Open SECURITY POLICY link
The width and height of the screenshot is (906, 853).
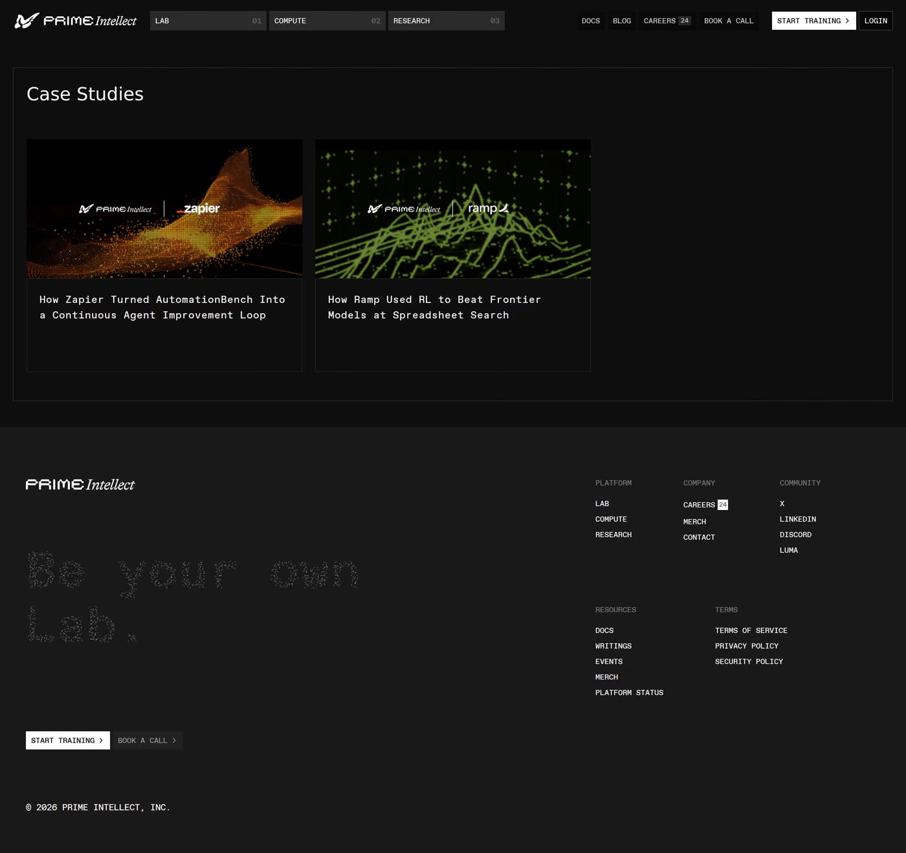coord(749,661)
